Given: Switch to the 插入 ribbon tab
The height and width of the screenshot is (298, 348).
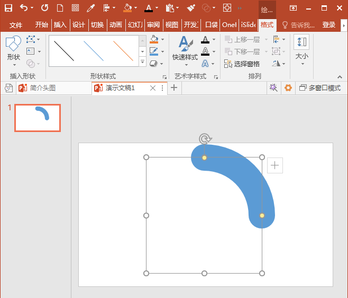Looking at the screenshot, I should [60, 25].
